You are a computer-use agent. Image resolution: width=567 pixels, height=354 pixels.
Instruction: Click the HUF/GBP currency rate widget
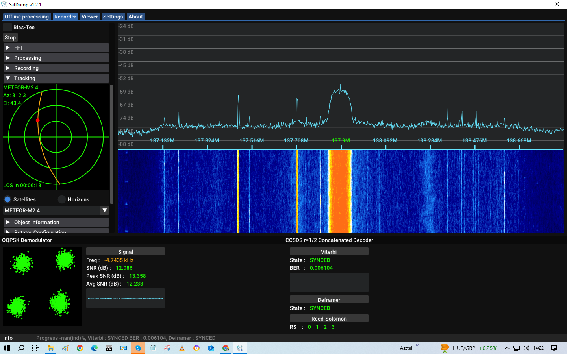tap(475, 348)
